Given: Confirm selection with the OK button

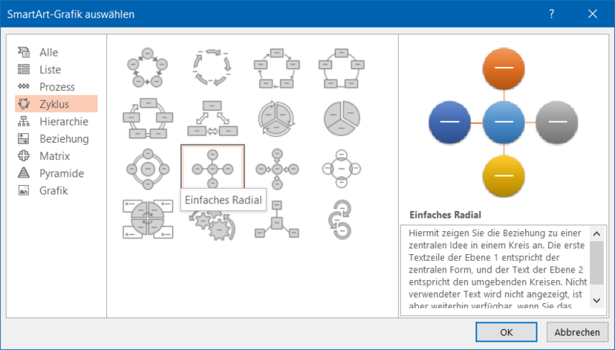Looking at the screenshot, I should pos(507,332).
